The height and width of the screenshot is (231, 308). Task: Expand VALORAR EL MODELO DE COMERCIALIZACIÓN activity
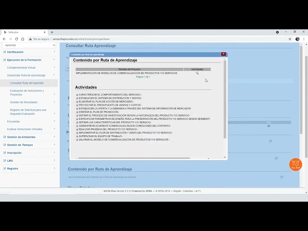click(77, 140)
